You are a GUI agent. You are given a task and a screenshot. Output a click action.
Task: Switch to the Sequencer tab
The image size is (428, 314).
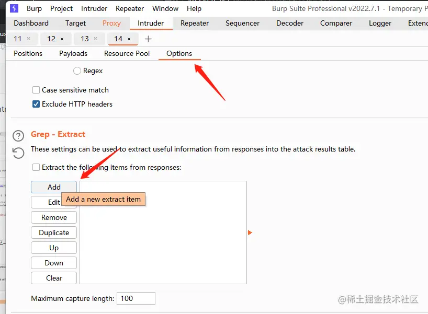pyautogui.click(x=242, y=23)
